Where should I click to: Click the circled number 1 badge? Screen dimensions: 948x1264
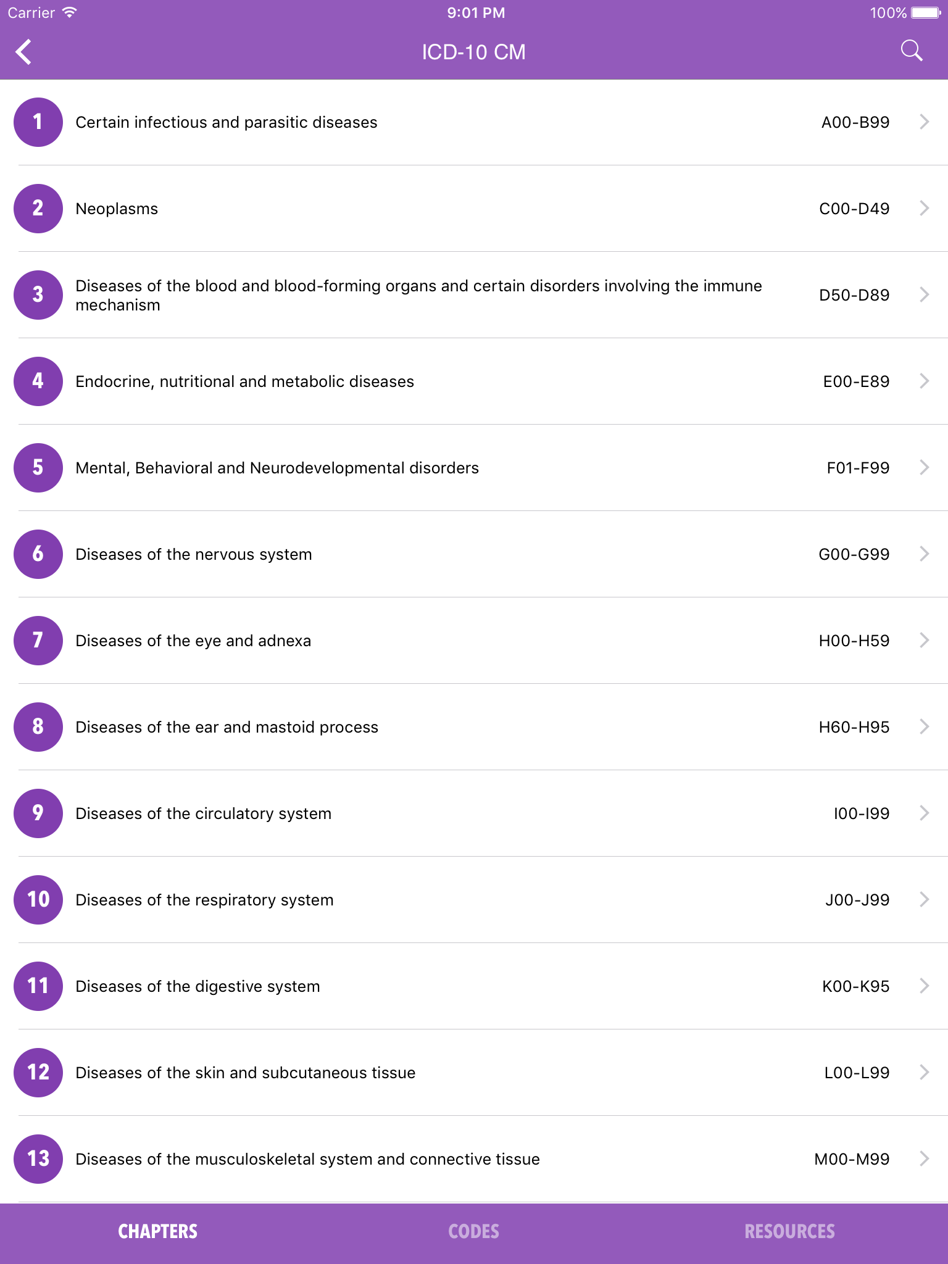[x=38, y=122]
